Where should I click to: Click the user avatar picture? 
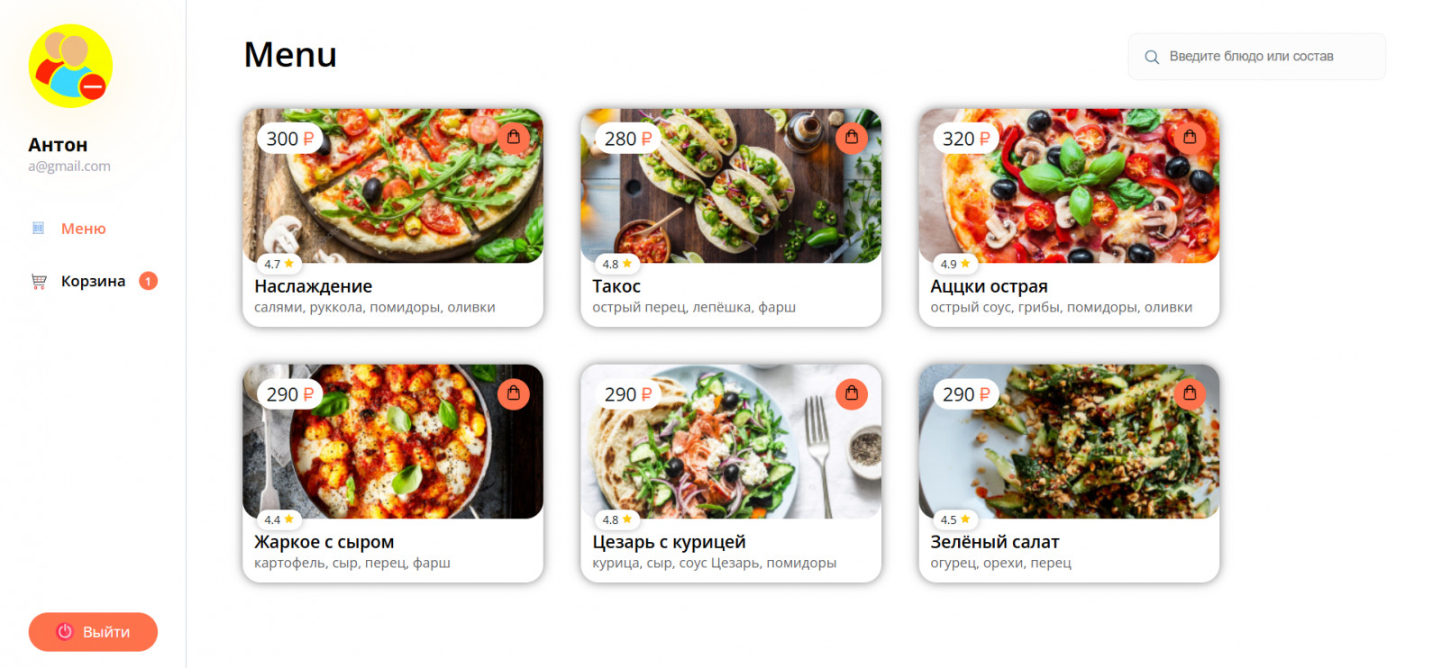(70, 66)
